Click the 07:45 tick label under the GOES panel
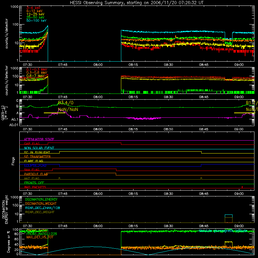The width and height of the screenshot is (258, 258). pos(63,129)
